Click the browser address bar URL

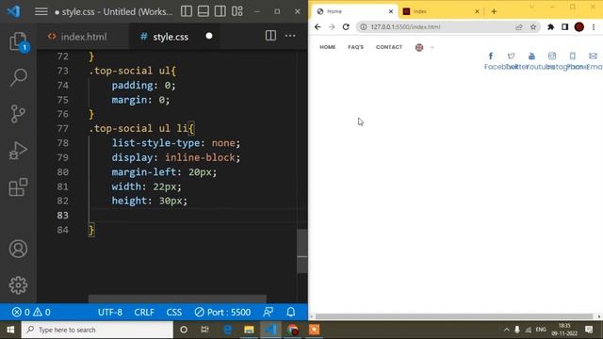(x=405, y=27)
